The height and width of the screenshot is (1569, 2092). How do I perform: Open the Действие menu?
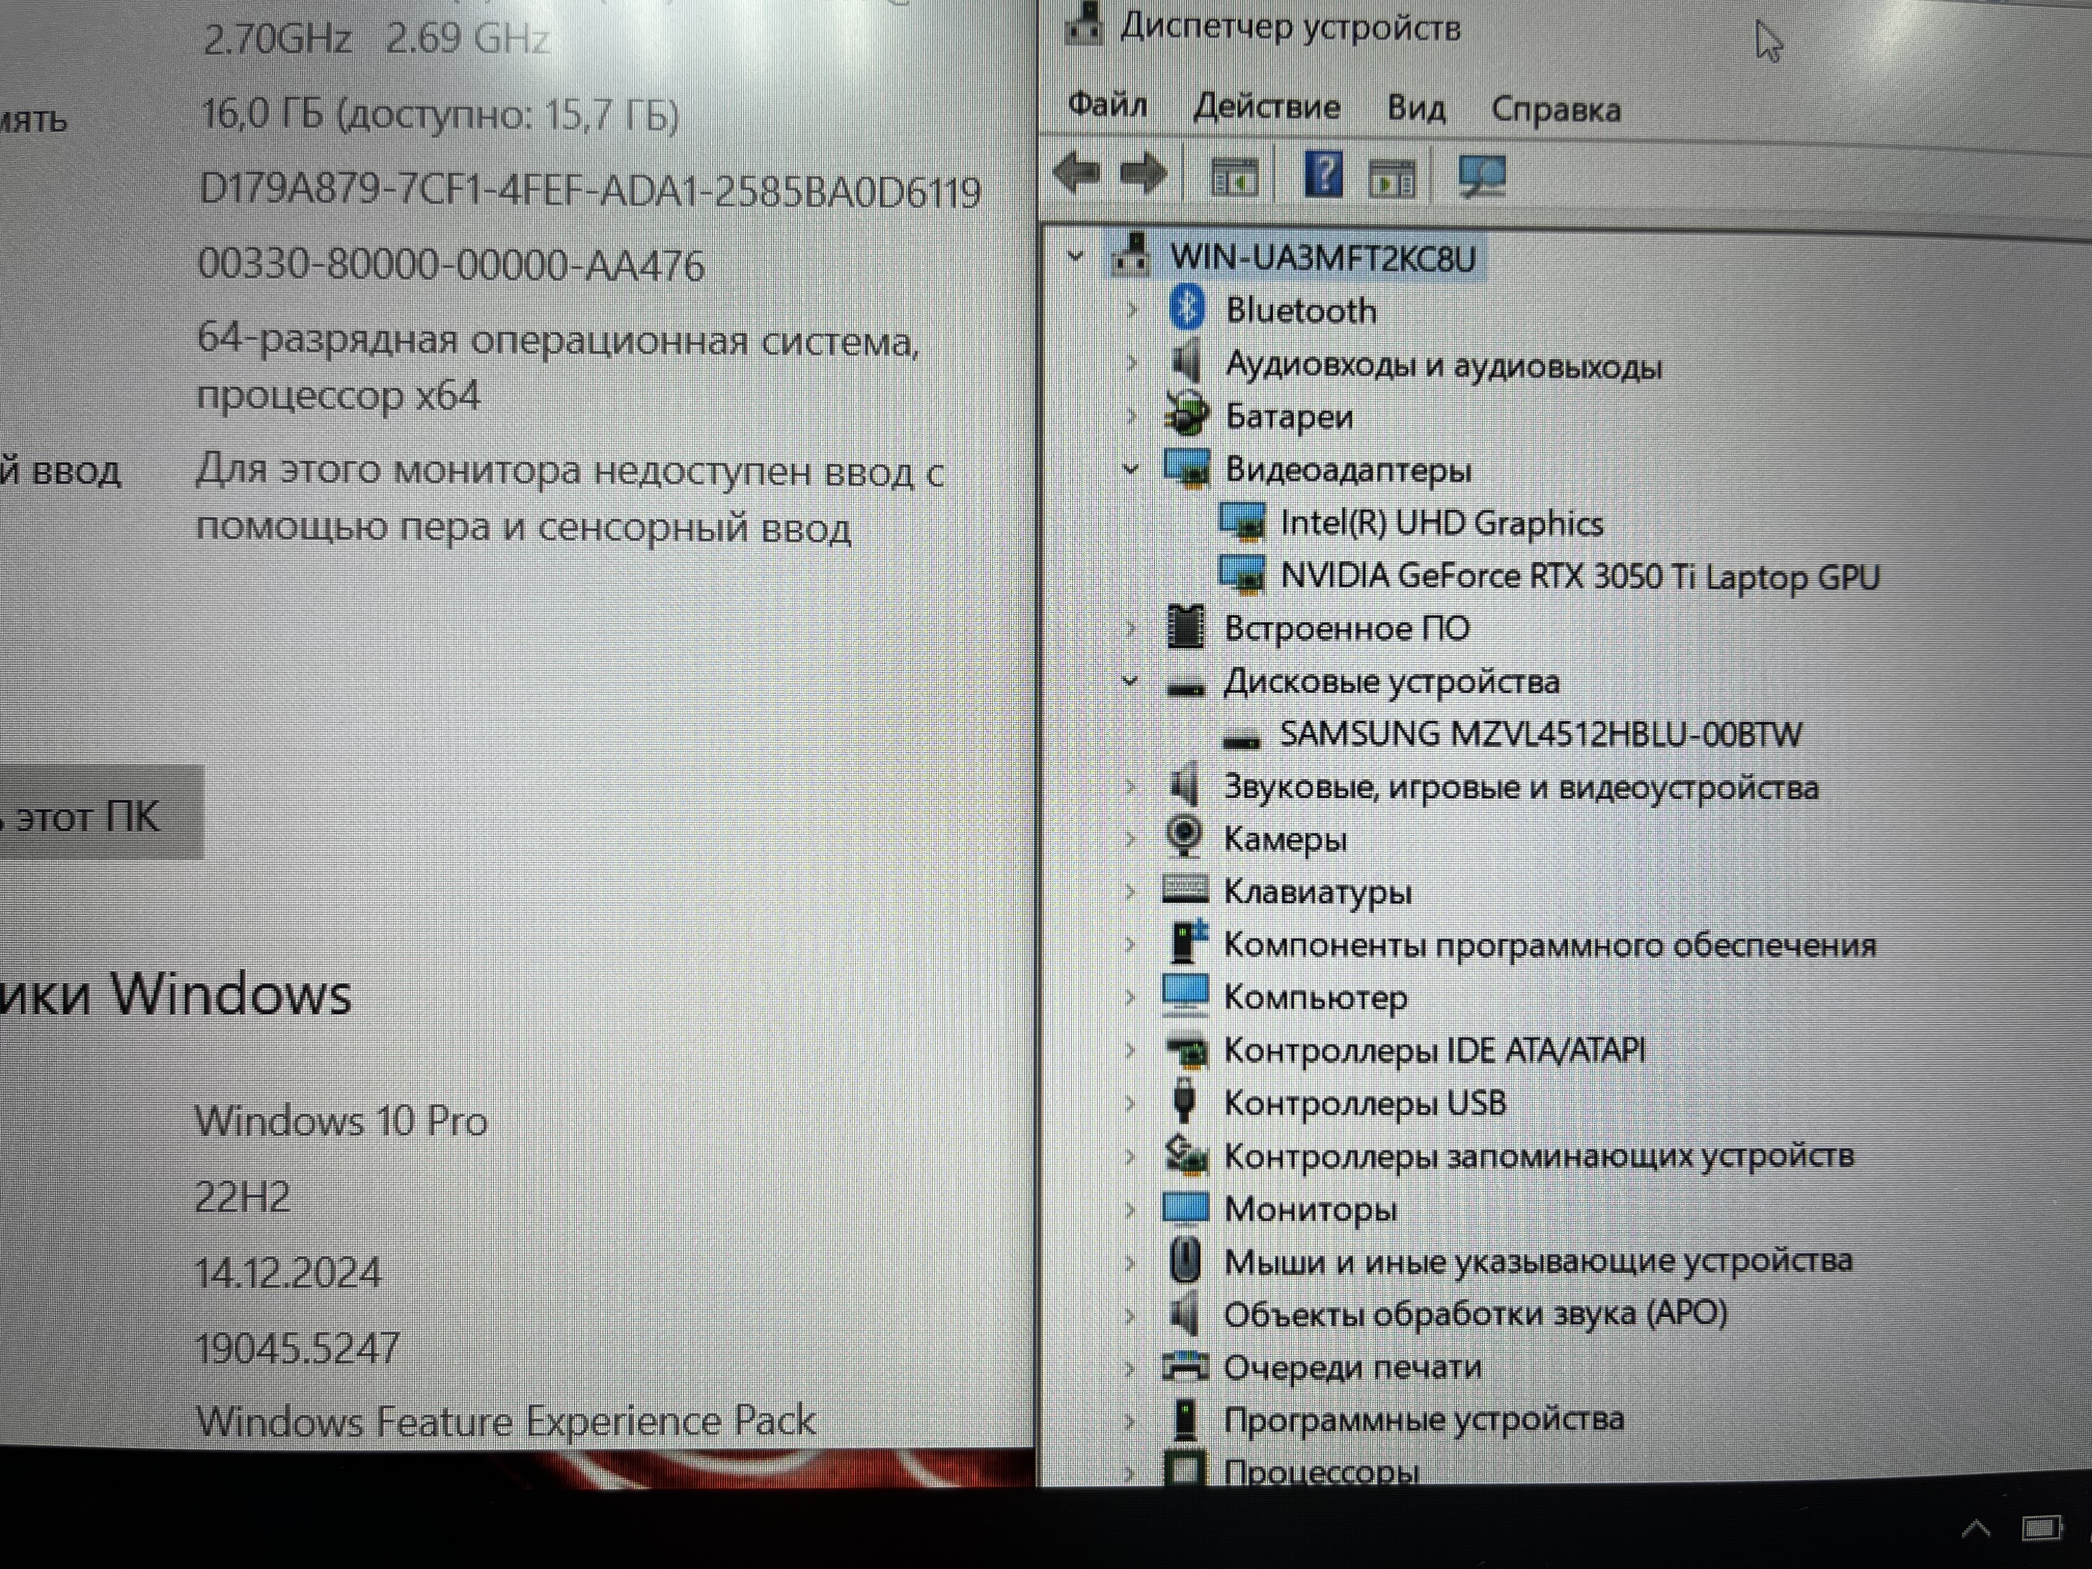point(1267,107)
